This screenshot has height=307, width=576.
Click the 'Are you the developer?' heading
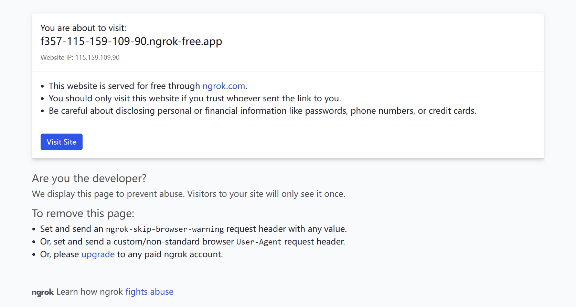89,178
